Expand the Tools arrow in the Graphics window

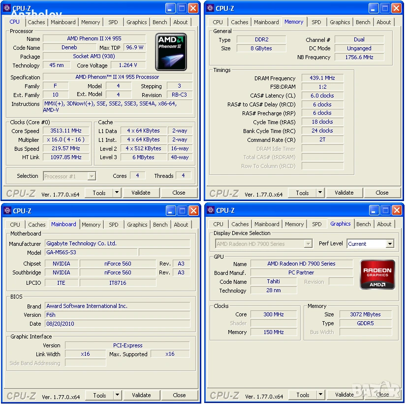click(320, 395)
